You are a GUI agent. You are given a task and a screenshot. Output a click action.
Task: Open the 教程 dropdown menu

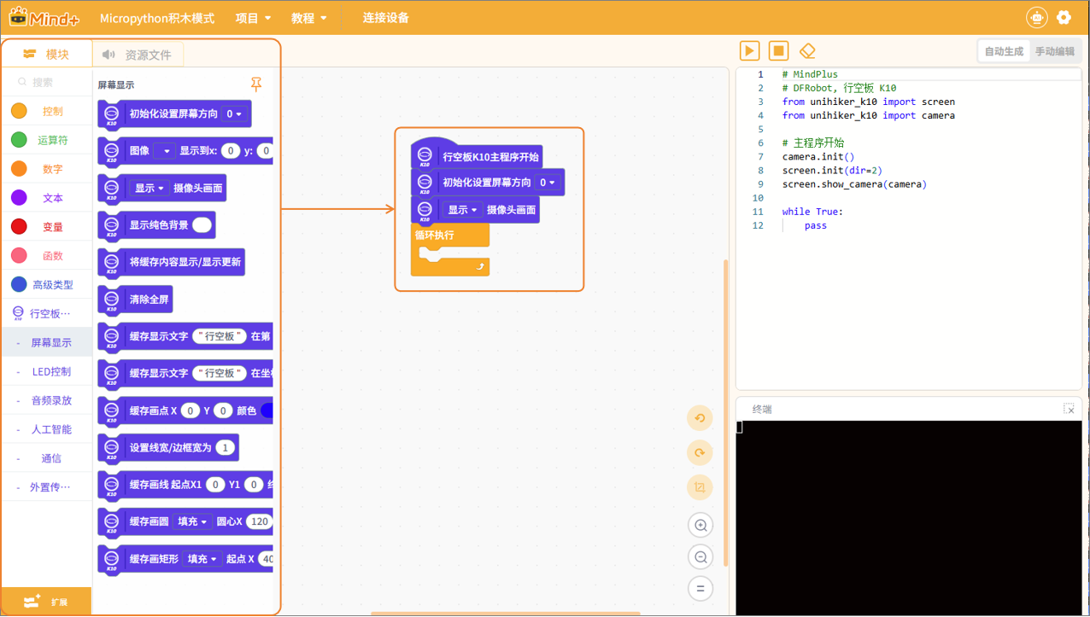(x=308, y=18)
